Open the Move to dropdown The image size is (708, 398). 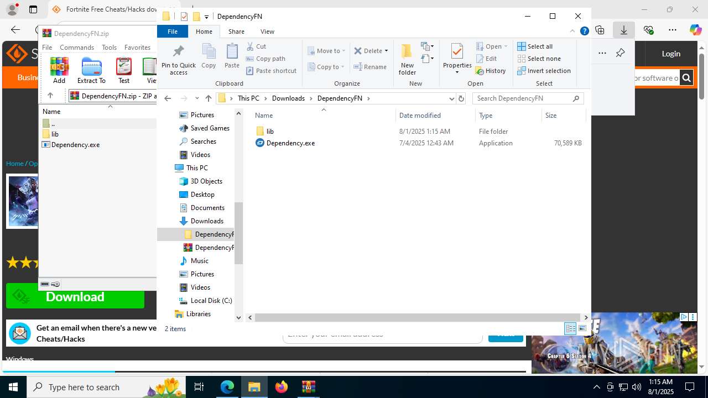pyautogui.click(x=326, y=51)
